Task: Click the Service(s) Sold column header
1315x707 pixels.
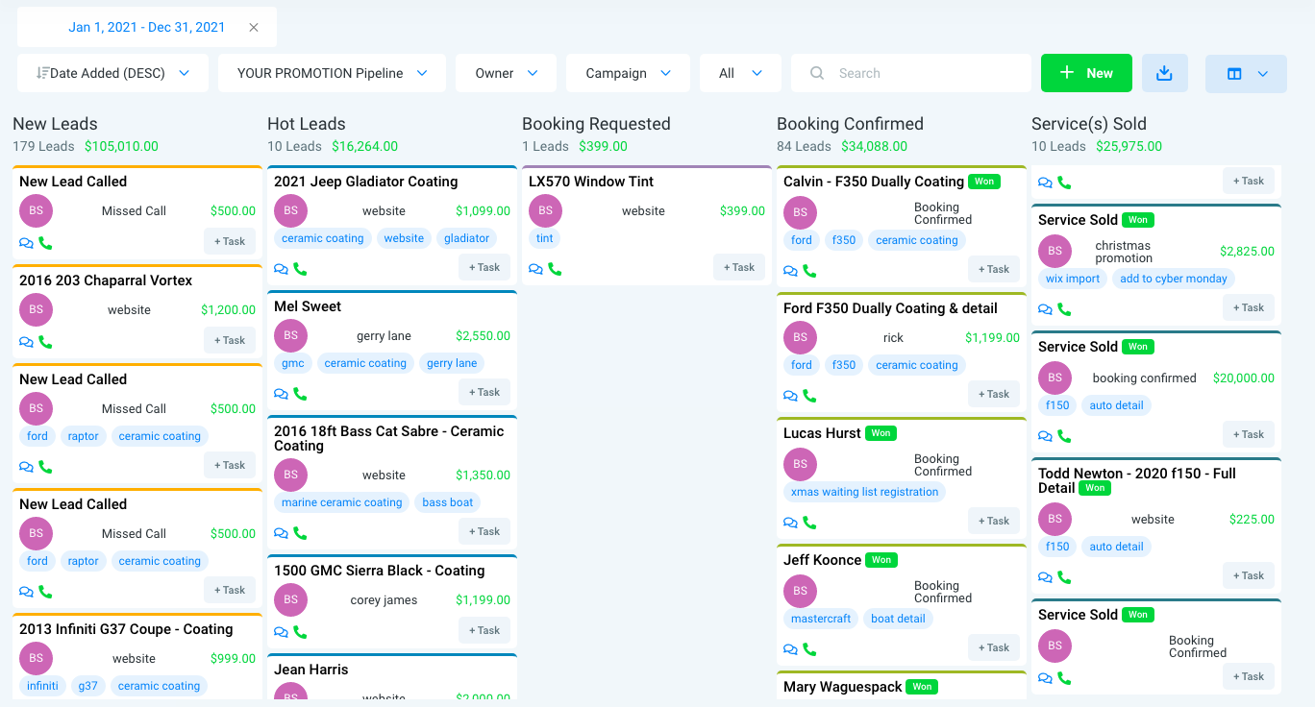Action: pos(1089,124)
